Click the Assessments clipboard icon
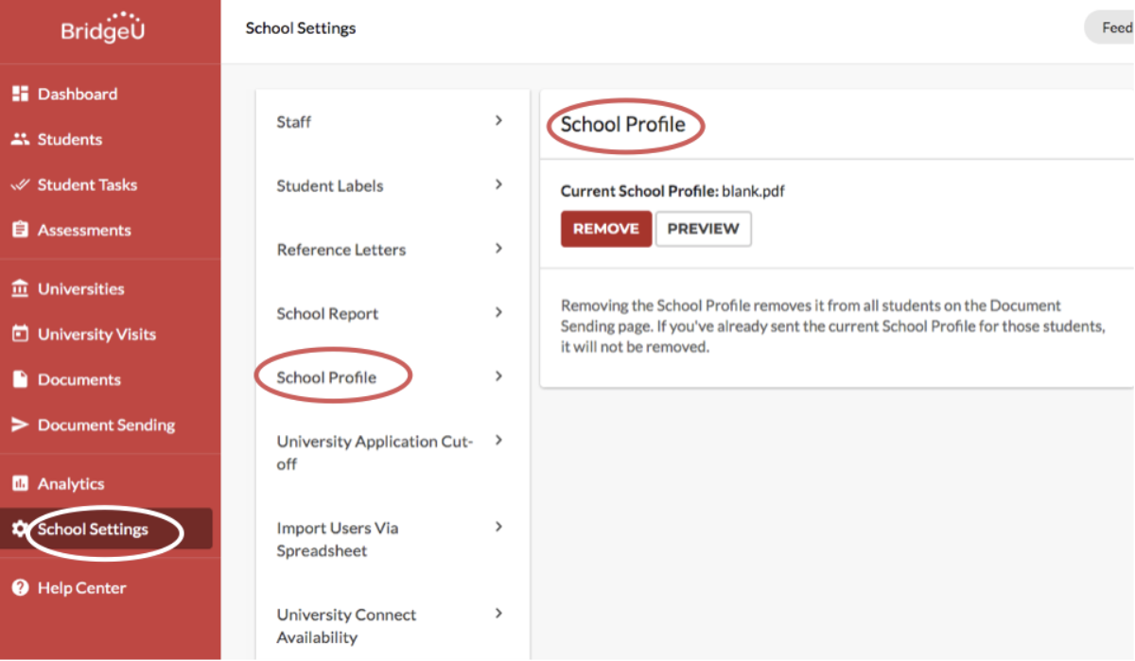The height and width of the screenshot is (661, 1135). click(20, 230)
